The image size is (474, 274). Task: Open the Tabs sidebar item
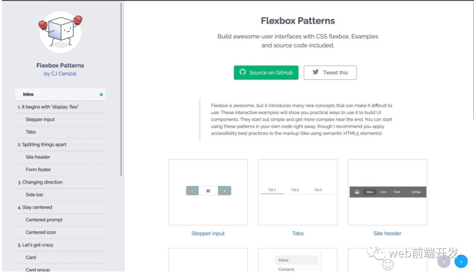click(31, 132)
